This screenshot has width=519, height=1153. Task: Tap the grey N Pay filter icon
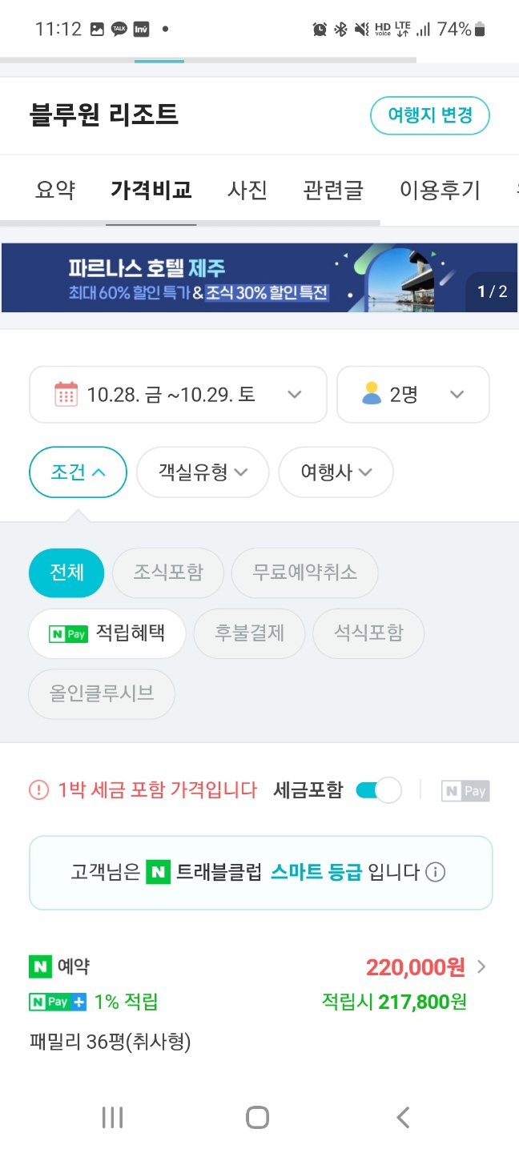tap(465, 791)
